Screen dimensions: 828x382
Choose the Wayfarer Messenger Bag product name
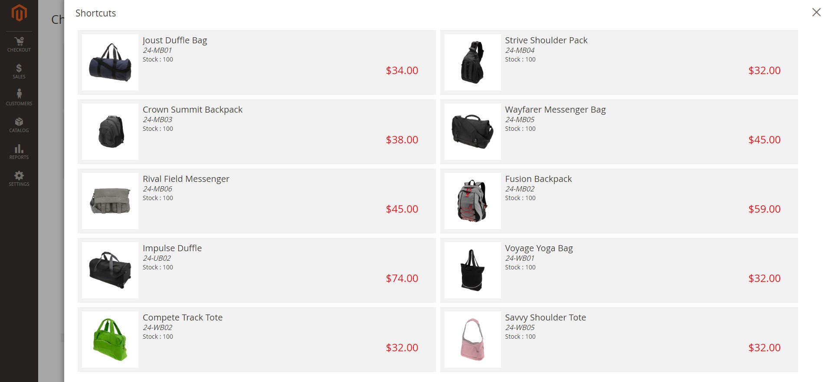[x=555, y=110]
